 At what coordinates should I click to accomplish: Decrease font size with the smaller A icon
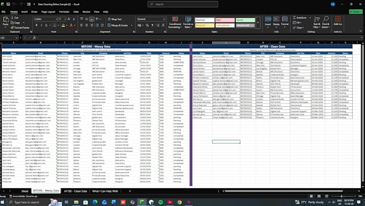(74, 19)
